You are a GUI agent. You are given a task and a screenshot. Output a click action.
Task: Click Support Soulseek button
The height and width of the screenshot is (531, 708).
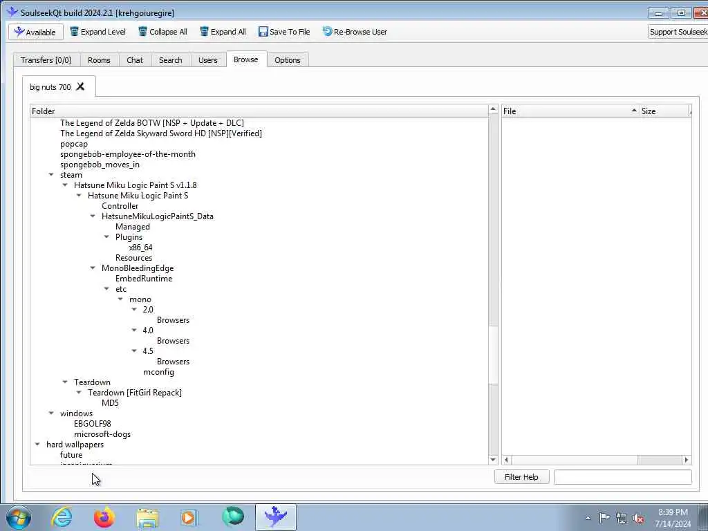[678, 32]
